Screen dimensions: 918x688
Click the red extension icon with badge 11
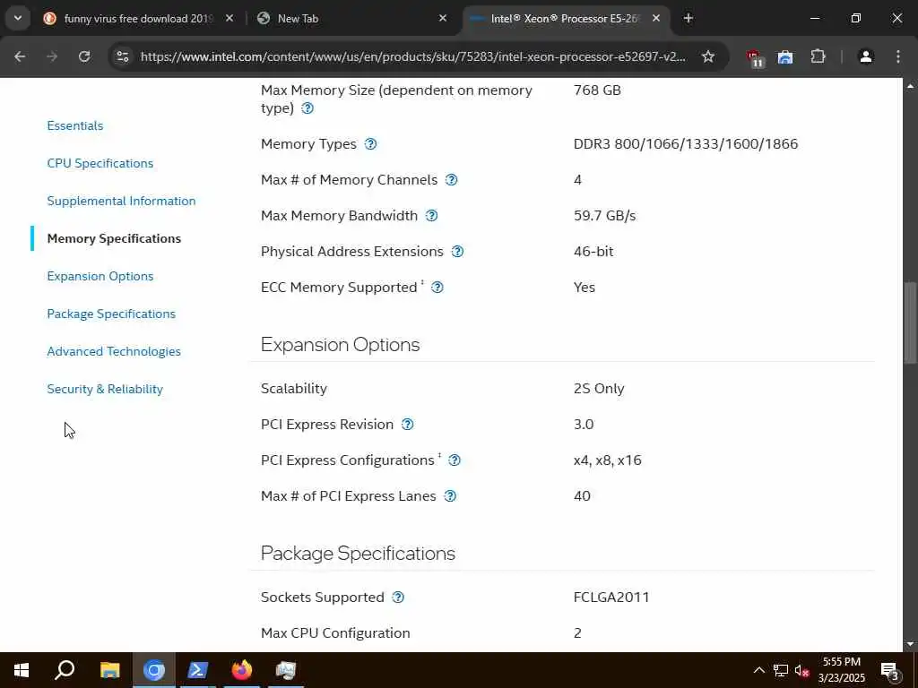tap(755, 57)
